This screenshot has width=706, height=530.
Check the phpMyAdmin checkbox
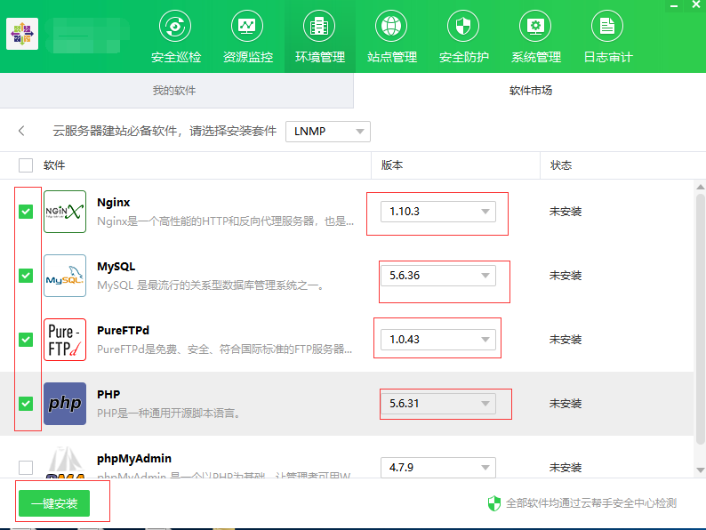[26, 468]
